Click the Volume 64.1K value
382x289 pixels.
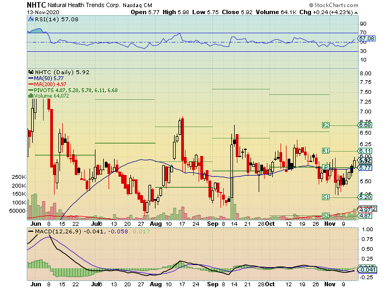[276, 12]
